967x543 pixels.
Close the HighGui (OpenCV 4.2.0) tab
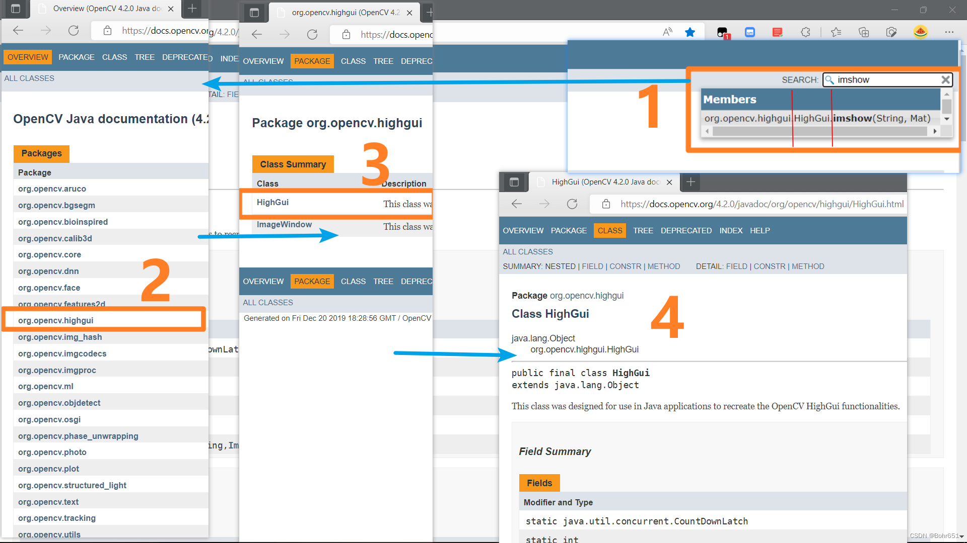pyautogui.click(x=669, y=182)
